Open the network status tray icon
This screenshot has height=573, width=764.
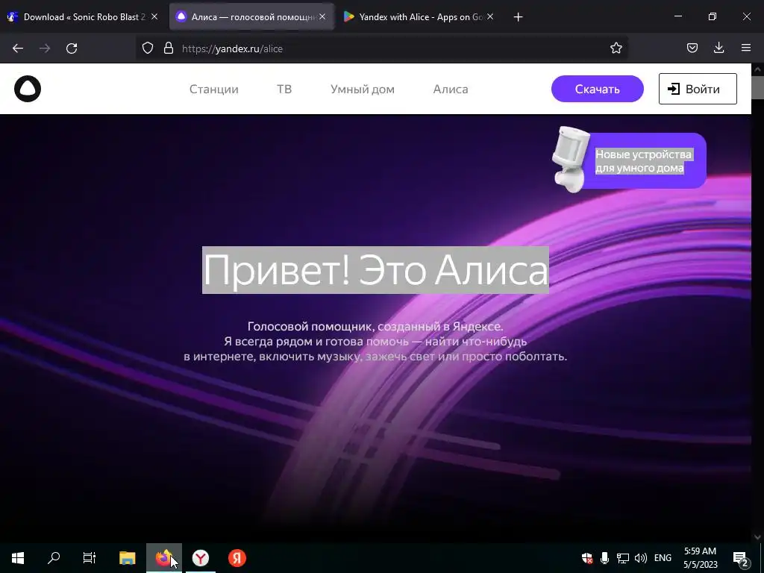click(x=623, y=558)
